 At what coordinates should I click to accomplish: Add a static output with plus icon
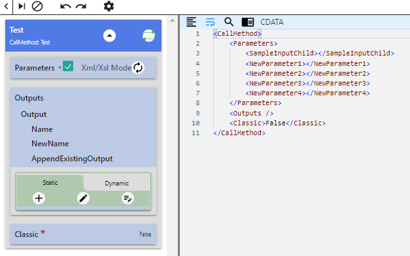tap(39, 199)
